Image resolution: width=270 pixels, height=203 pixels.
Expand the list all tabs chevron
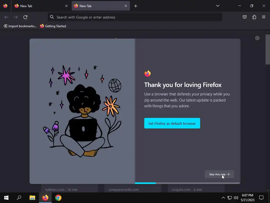tap(218, 6)
